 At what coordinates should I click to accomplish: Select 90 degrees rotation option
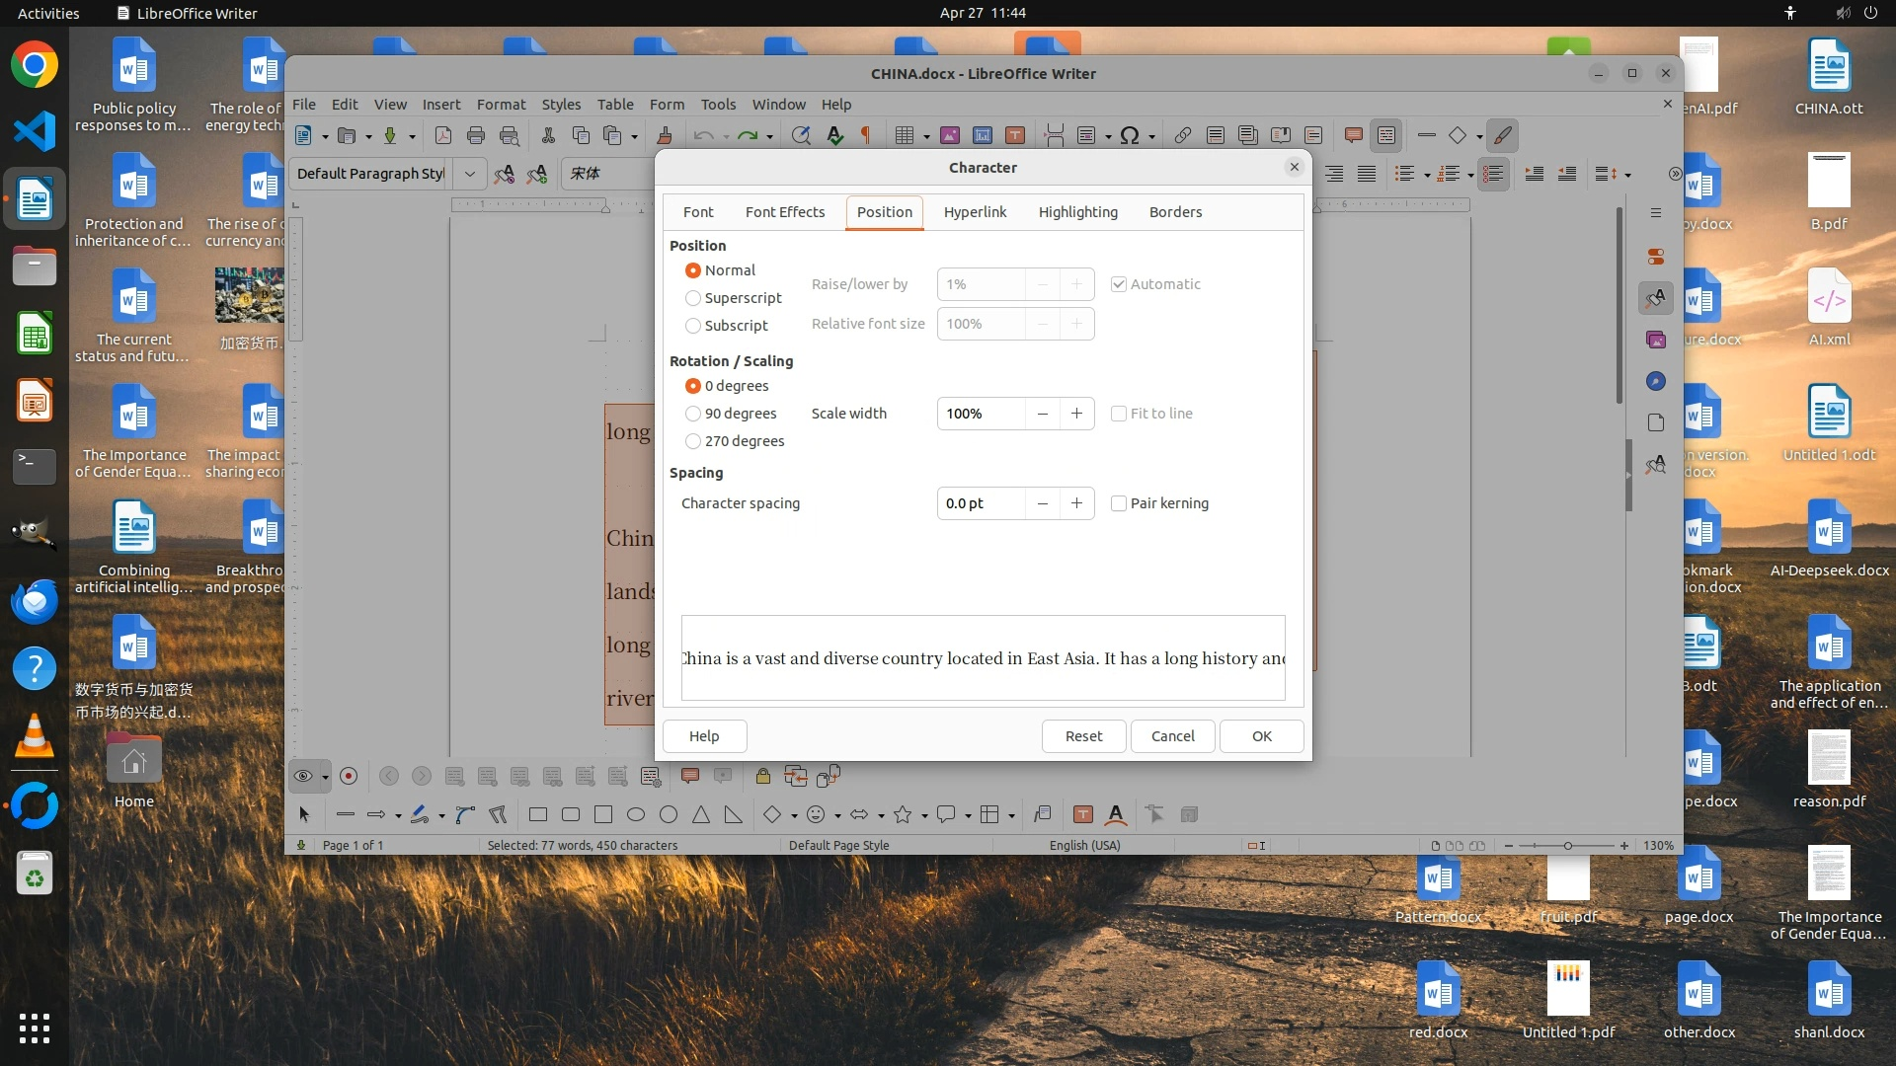click(693, 414)
